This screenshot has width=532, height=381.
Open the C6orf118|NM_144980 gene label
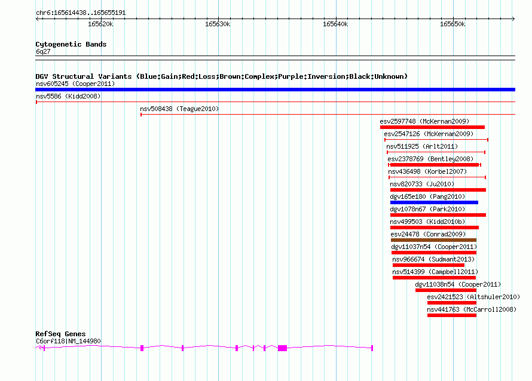[x=68, y=341]
